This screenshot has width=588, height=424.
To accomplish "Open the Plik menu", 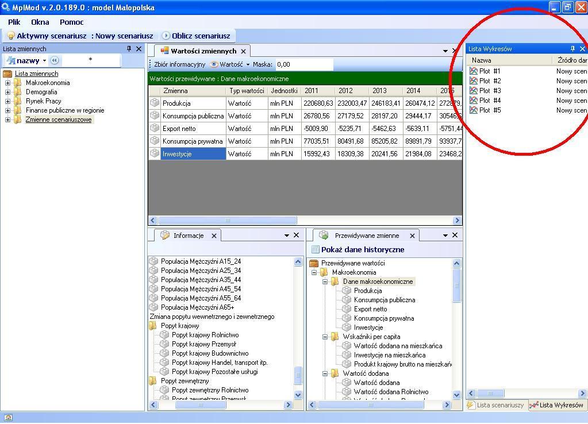I will [14, 22].
